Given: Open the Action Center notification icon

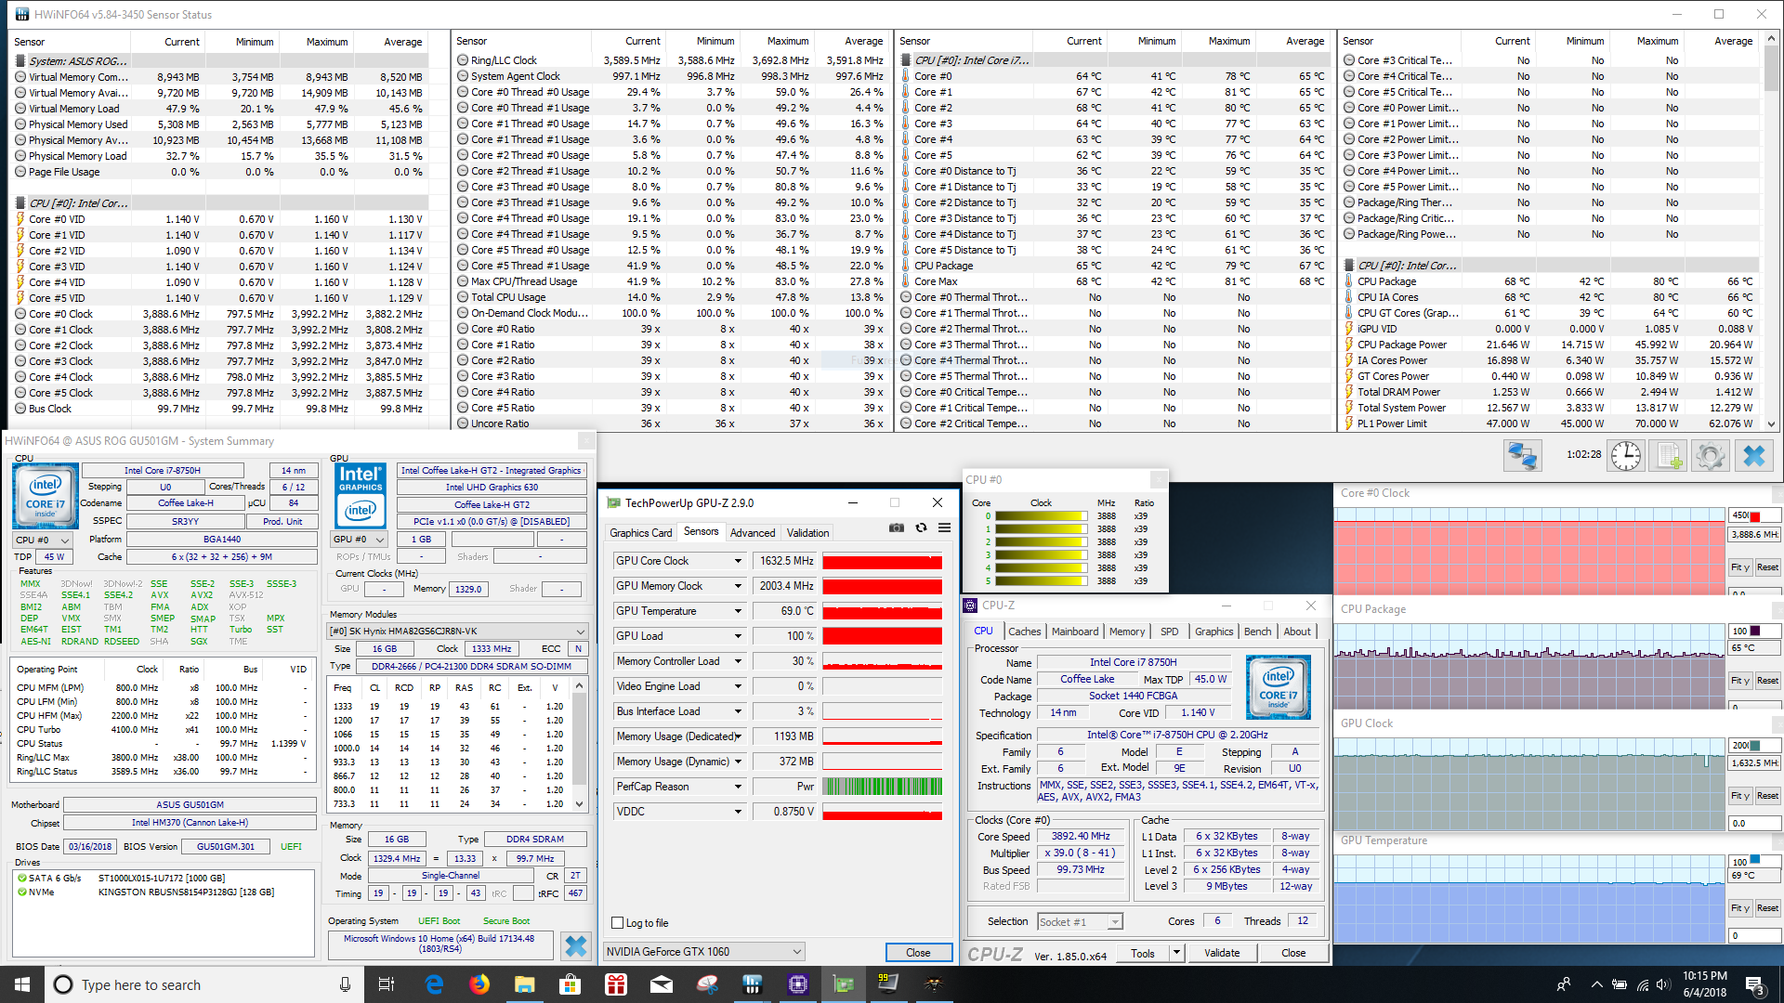Looking at the screenshot, I should click(1755, 984).
